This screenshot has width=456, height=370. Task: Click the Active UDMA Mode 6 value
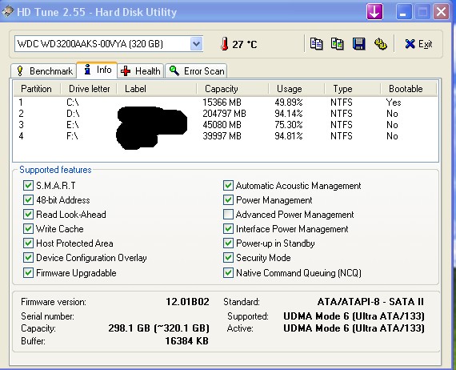[x=354, y=328]
